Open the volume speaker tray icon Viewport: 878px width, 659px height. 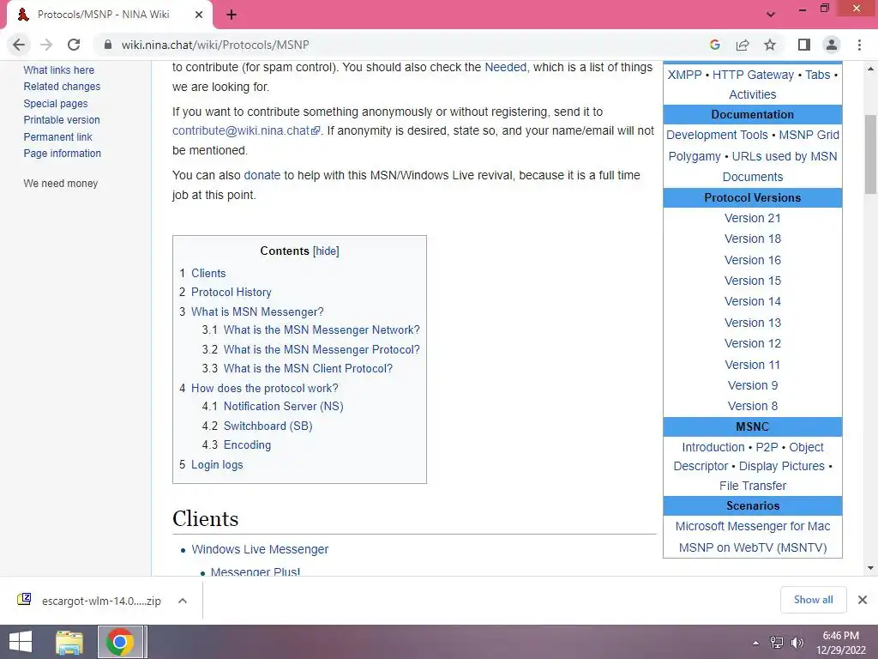797,643
